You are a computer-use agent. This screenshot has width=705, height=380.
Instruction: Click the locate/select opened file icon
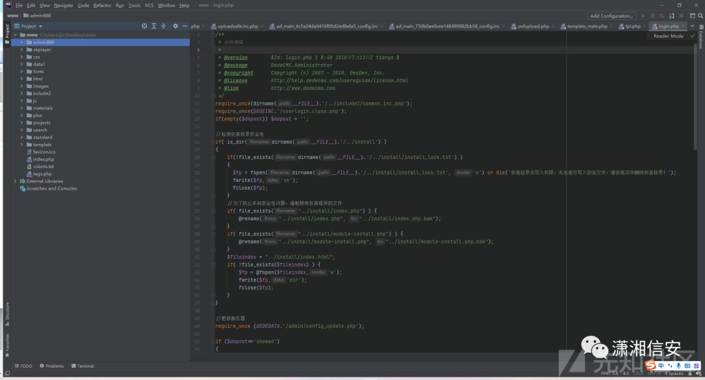tap(144, 26)
